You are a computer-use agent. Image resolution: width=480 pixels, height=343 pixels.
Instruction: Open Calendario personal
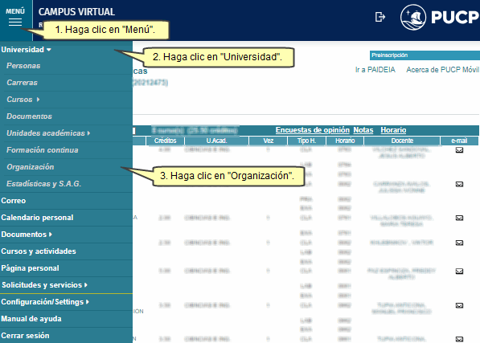[x=37, y=218]
